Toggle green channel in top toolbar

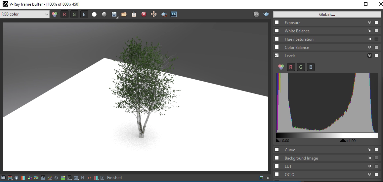pyautogui.click(x=74, y=15)
